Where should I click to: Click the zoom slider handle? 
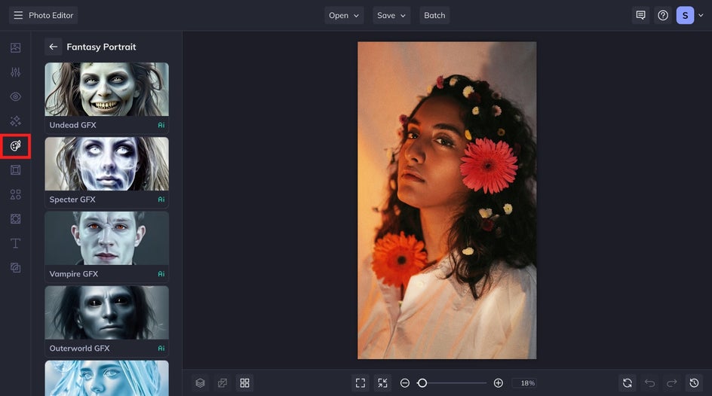[422, 383]
